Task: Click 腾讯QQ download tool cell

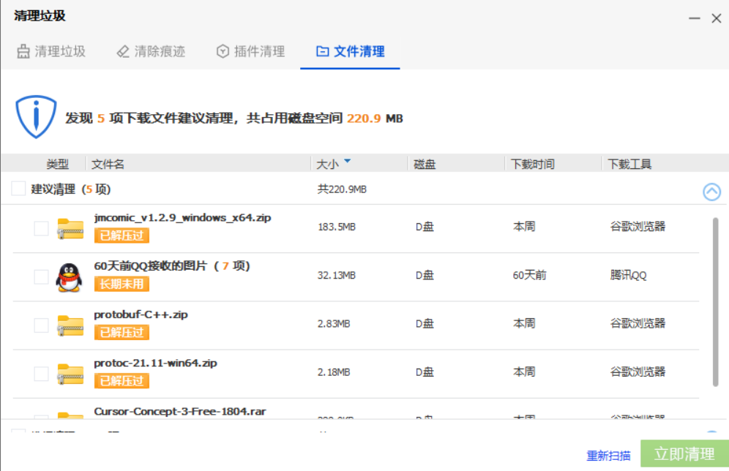Action: pos(628,276)
